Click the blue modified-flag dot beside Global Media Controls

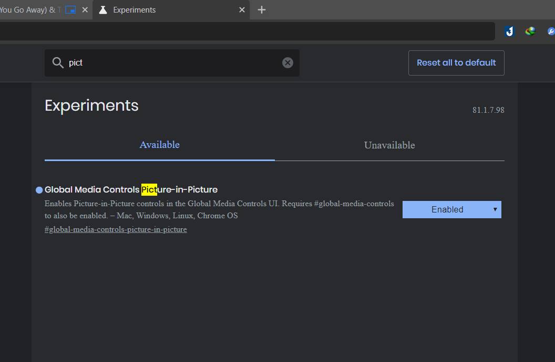pyautogui.click(x=39, y=190)
